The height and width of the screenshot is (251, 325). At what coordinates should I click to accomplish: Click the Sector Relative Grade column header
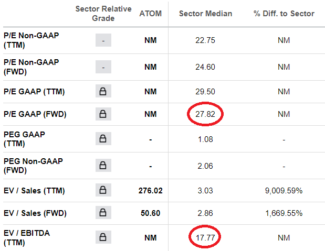(x=102, y=14)
